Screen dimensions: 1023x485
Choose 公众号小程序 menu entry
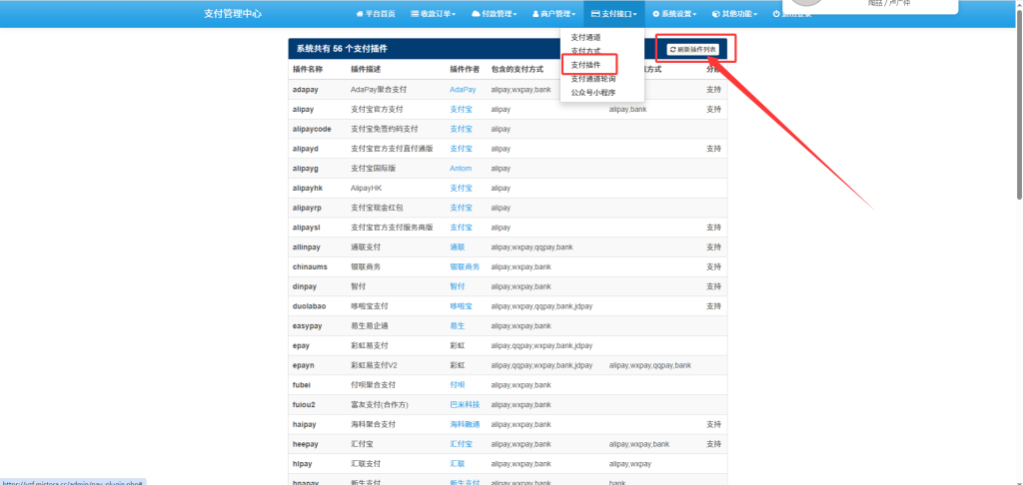coord(592,93)
